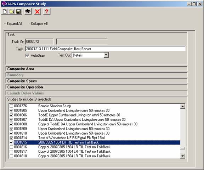The image size is (204, 170).
Task: Click the New document toolbar icon
Action: (5, 11)
